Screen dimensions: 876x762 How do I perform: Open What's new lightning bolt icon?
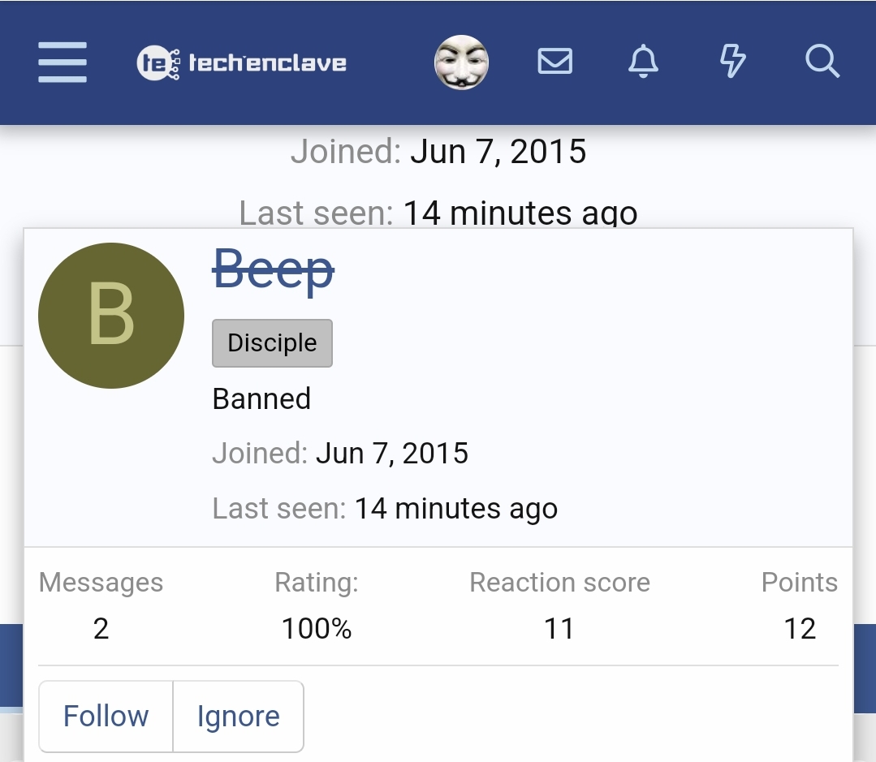pos(732,61)
